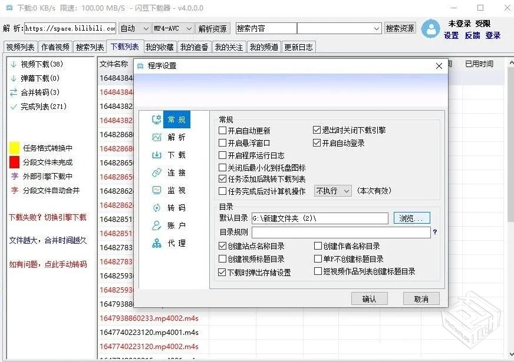Open the 连接 settings panel
This screenshot has width=514, height=362.
pos(176,172)
